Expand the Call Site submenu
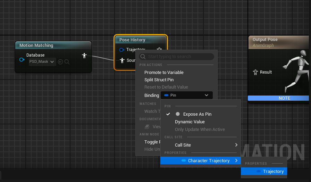 (201, 145)
